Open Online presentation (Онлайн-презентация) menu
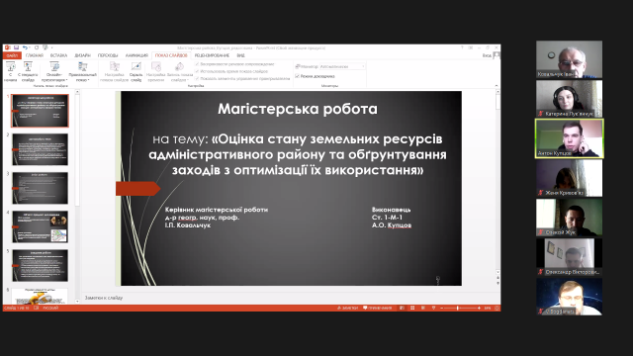Image resolution: width=633 pixels, height=356 pixels. (54, 72)
